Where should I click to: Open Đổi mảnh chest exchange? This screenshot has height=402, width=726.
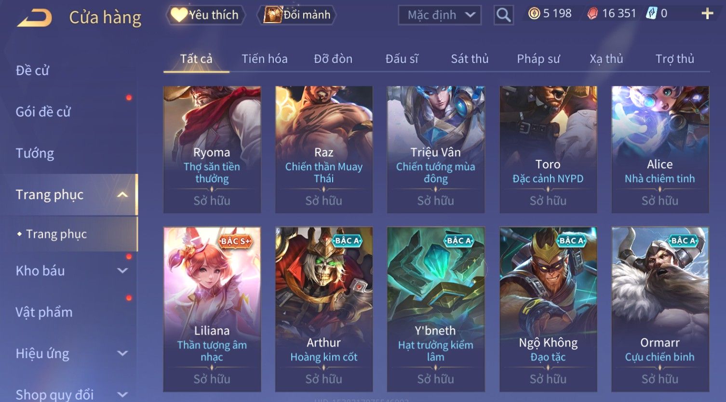pyautogui.click(x=297, y=15)
